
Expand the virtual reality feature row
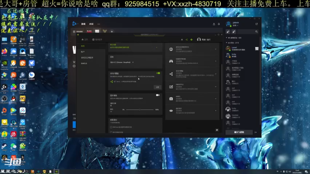pos(216,111)
